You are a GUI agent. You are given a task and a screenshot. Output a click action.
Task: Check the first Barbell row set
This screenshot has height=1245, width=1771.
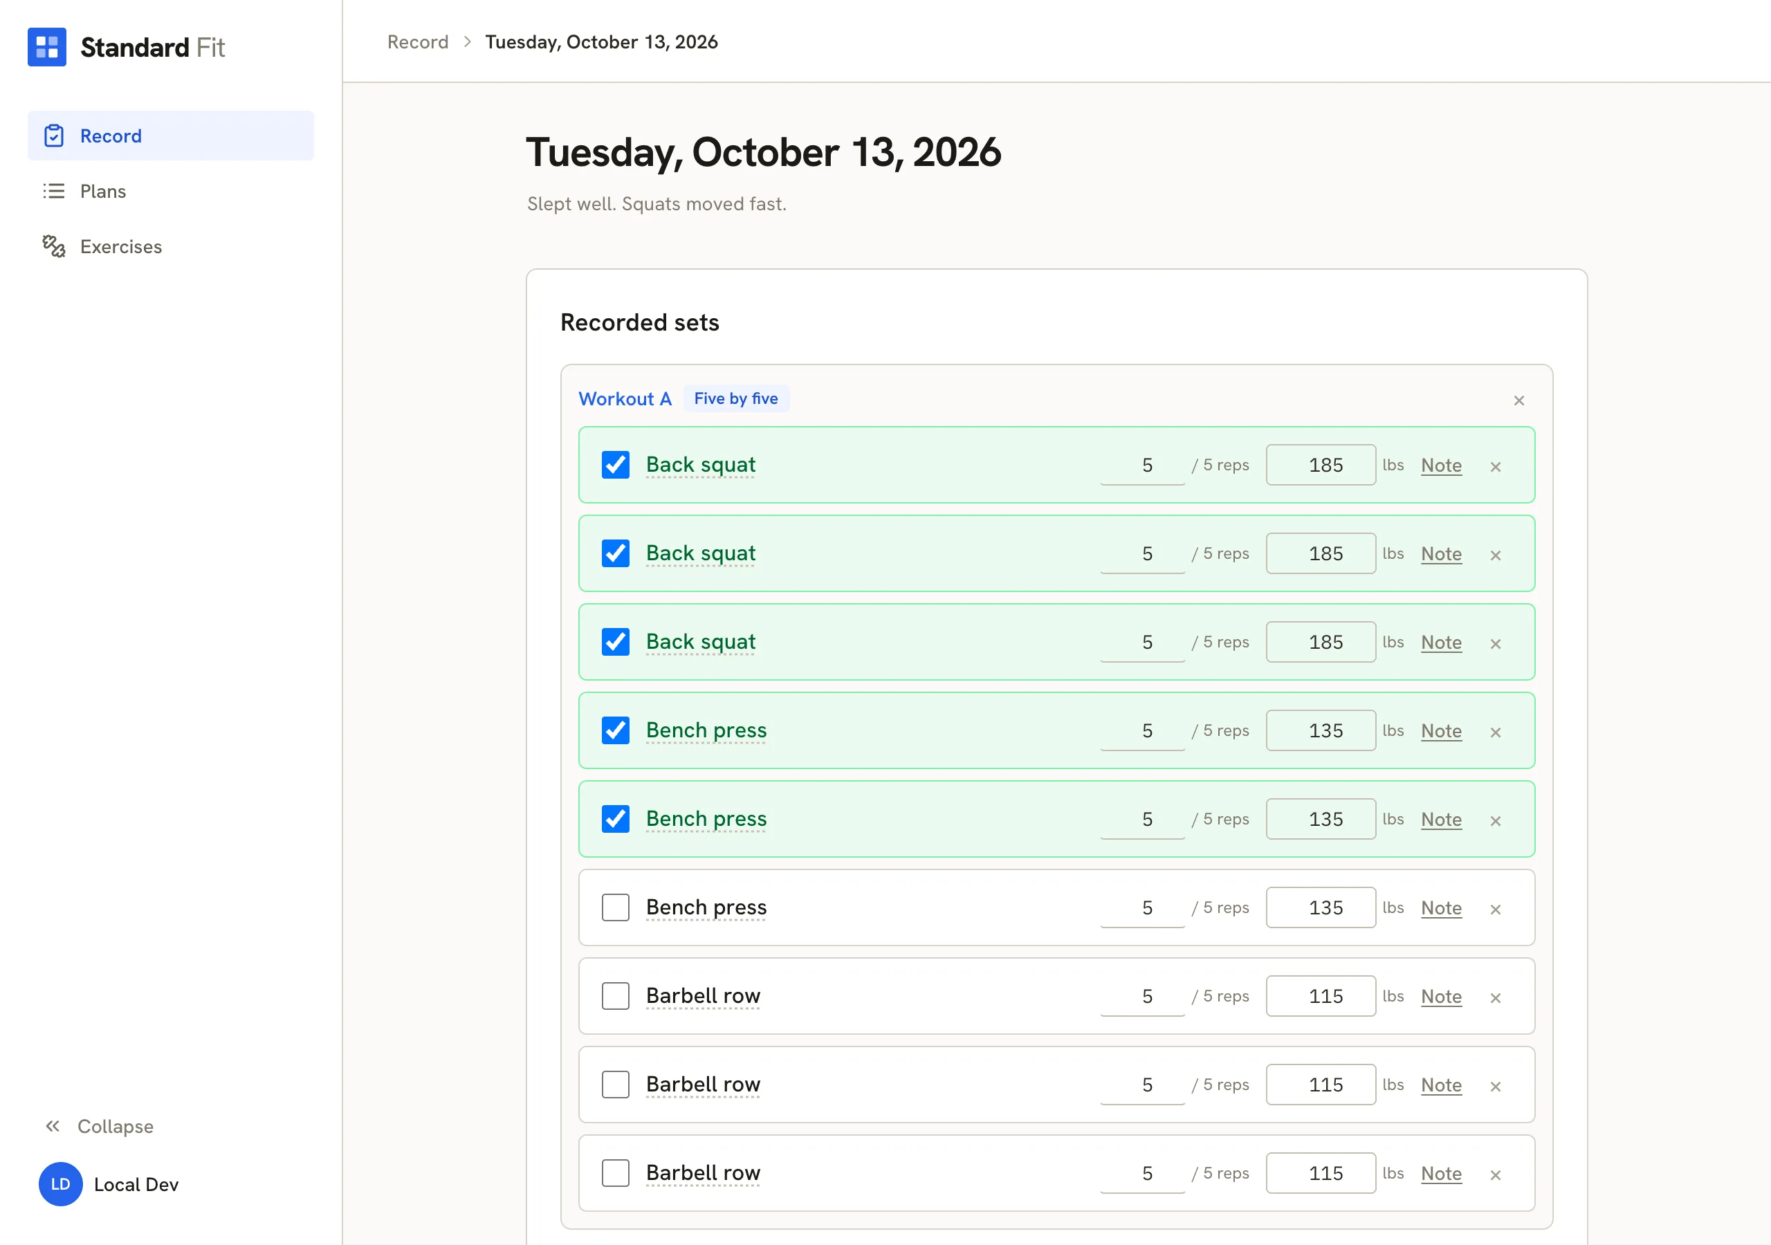click(x=616, y=996)
